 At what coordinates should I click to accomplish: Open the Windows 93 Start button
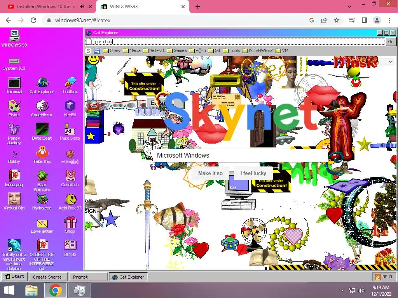14,277
